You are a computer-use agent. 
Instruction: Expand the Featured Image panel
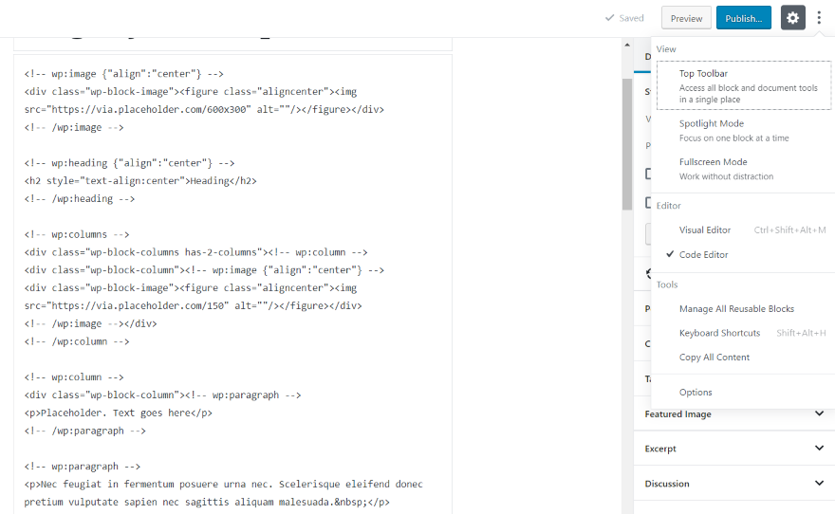[733, 414]
